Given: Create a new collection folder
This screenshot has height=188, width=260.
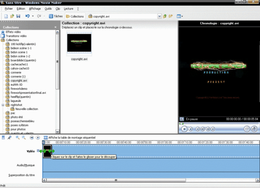Looking at the screenshot, I should coord(171,16).
